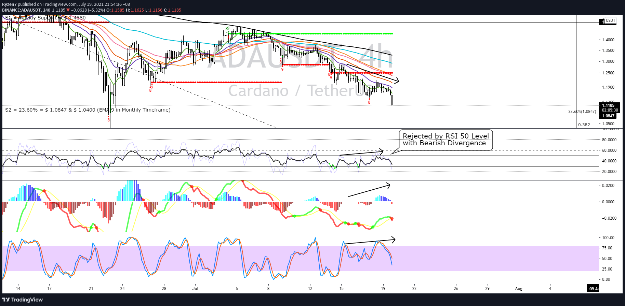The width and height of the screenshot is (625, 306).
Task: Select the S2 = 23.60% annotation text
Action: (88, 110)
